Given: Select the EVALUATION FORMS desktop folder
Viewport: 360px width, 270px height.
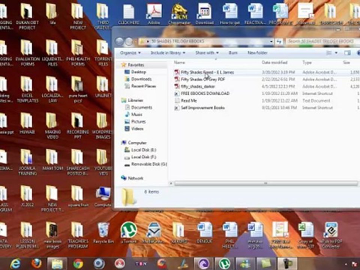Looking at the screenshot, I should tap(27, 53).
